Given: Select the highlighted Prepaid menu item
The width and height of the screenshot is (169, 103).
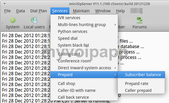Looking at the screenshot, I should [x=84, y=75].
